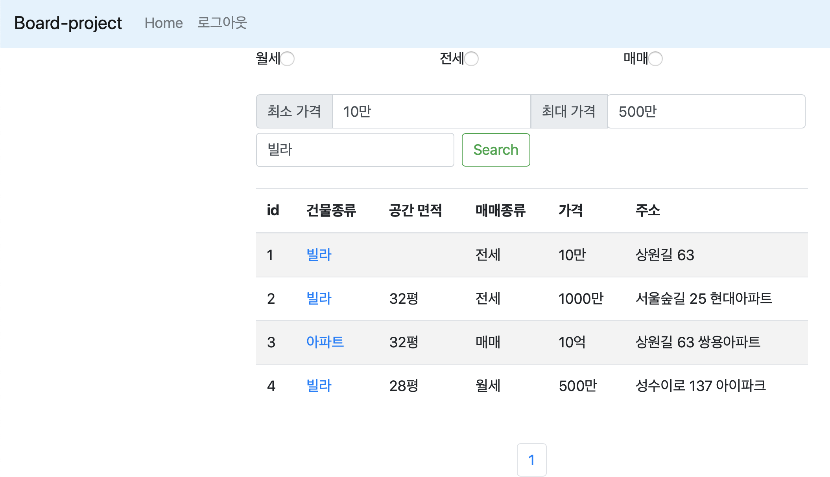
Task: Click the 최대 가격 input field
Action: point(706,112)
